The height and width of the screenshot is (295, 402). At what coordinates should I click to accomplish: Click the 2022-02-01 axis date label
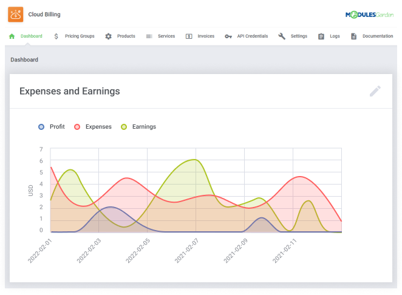[39, 251]
